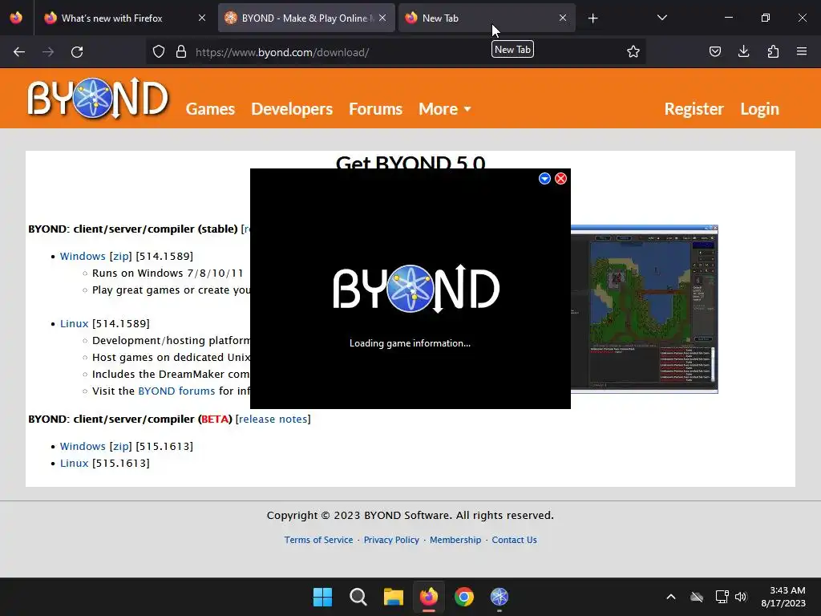Open the Firefox application menu
The image size is (821, 616).
click(x=802, y=51)
